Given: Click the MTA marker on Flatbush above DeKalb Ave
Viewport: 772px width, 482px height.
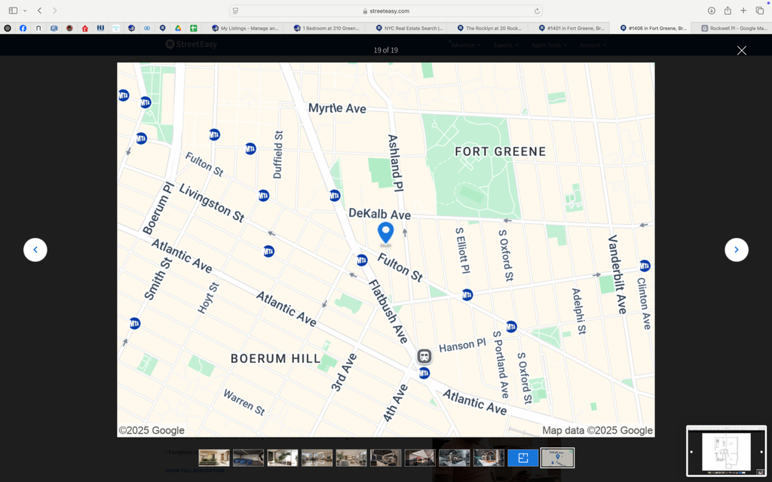Looking at the screenshot, I should 335,196.
